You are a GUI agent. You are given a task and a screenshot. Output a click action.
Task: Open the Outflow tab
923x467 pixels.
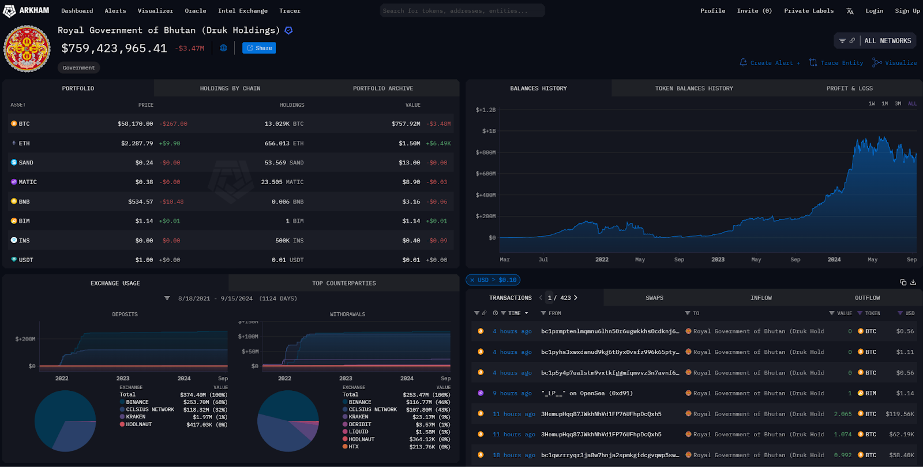coord(867,298)
